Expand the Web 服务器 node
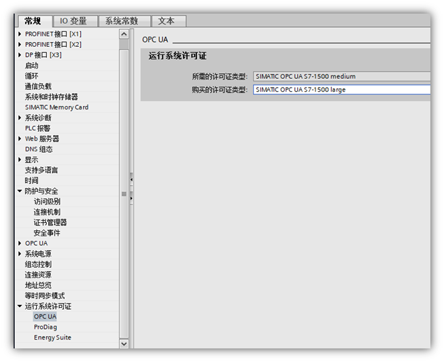 [x=20, y=139]
